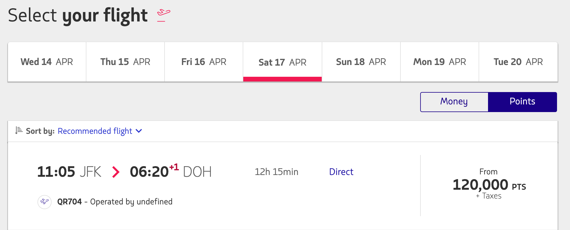Select the Sat 17 APR date tab
This screenshot has height=230, width=570.
[282, 62]
